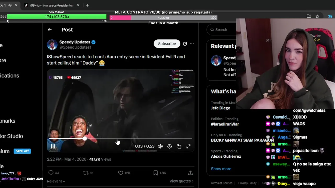Go back with the Post arrow
This screenshot has height=188, width=335.
[49, 30]
